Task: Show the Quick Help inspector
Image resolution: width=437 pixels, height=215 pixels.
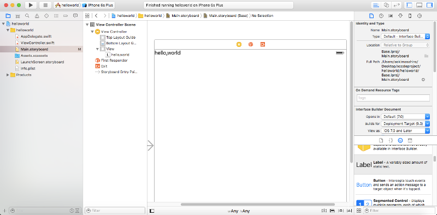Action: click(381, 16)
